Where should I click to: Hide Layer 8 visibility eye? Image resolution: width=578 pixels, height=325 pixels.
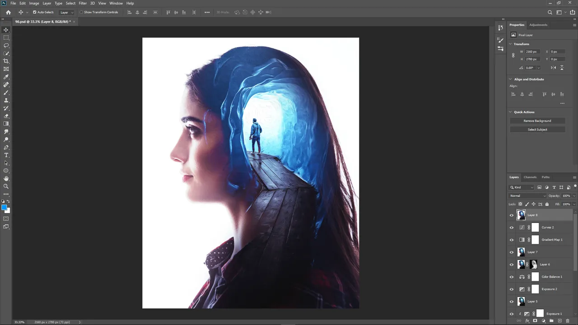[x=512, y=215]
